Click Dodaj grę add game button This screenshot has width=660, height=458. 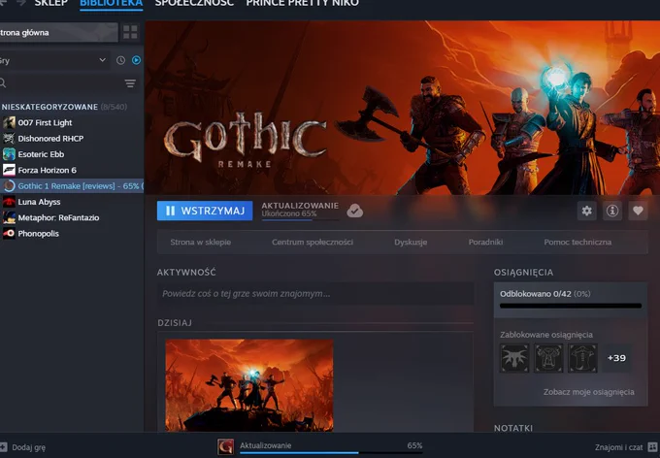click(23, 447)
